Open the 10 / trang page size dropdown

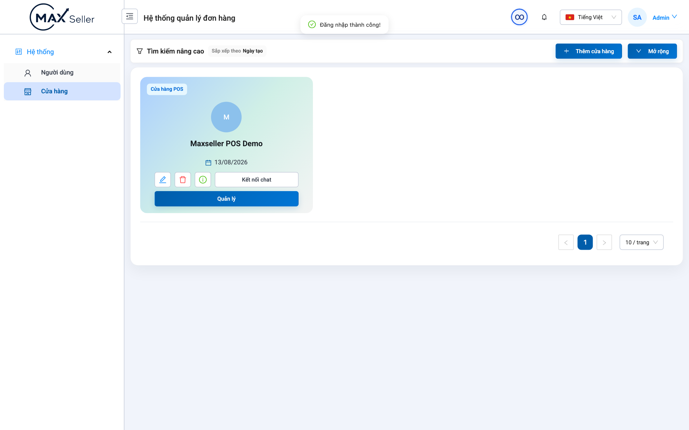point(641,242)
